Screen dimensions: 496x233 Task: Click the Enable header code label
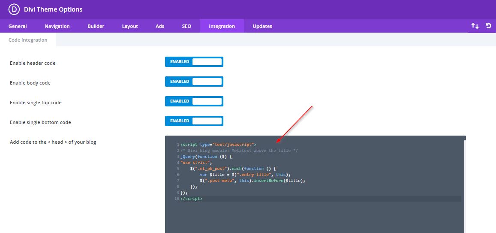tap(33, 63)
